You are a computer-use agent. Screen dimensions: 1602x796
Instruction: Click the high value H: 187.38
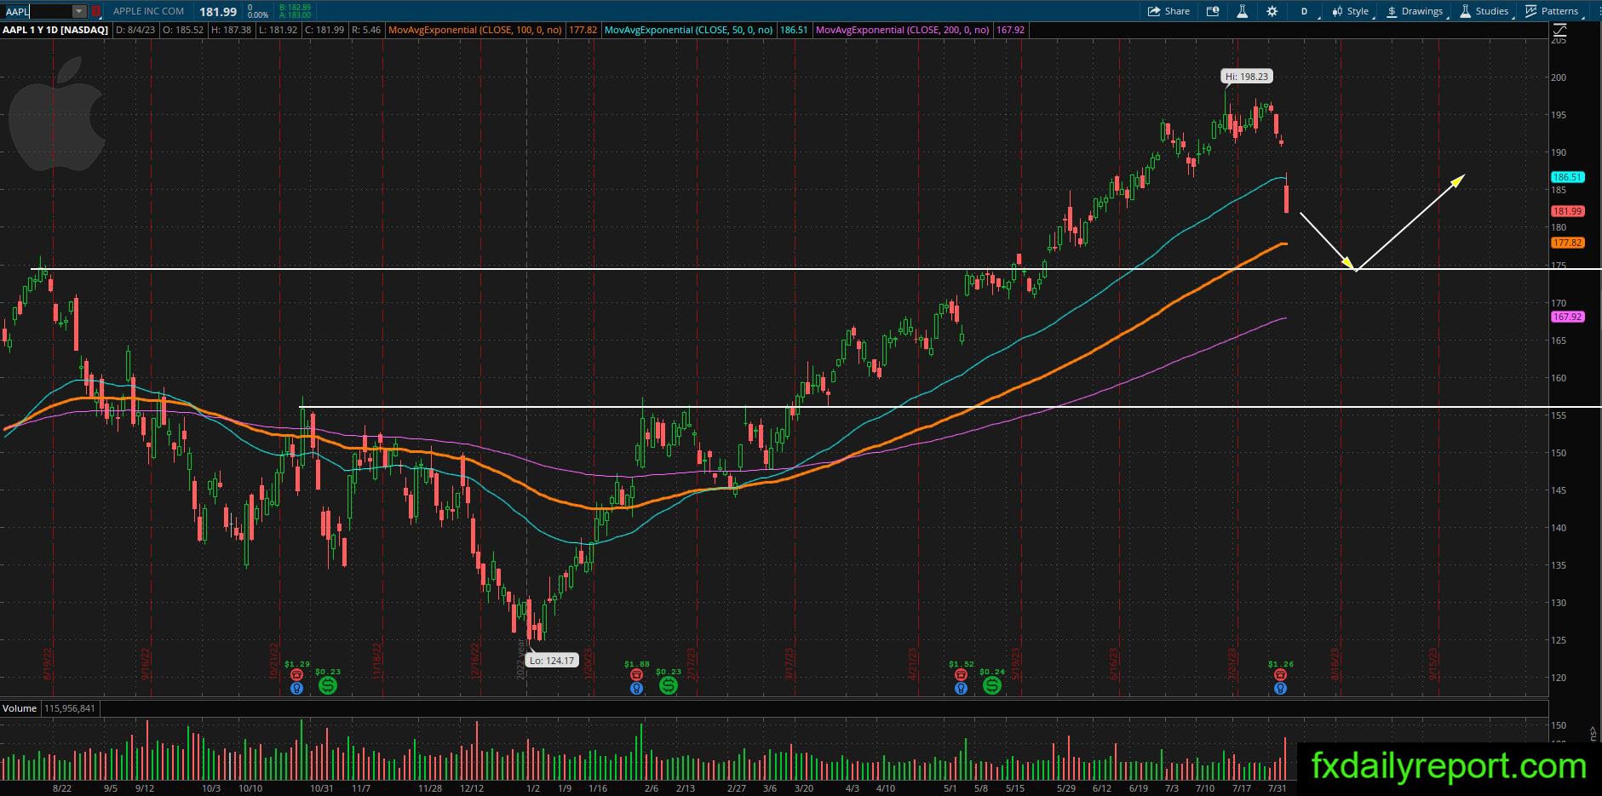(232, 30)
